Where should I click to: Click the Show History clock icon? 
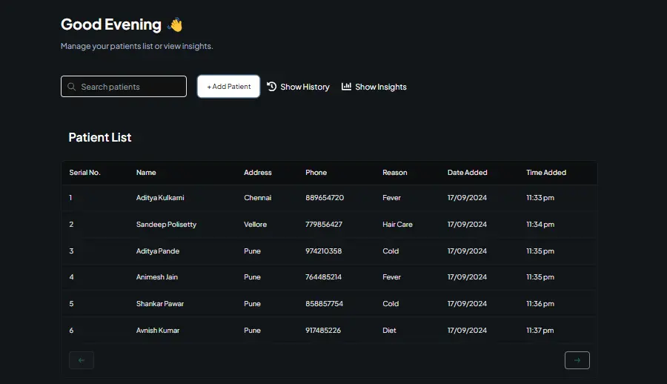[x=271, y=87]
